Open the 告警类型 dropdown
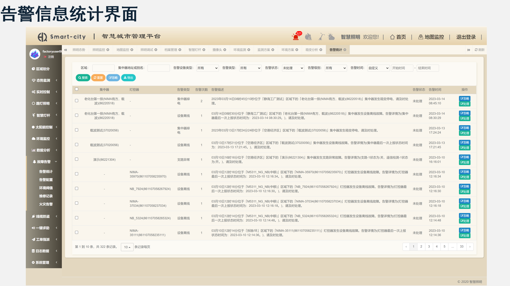This screenshot has height=286, width=510. (x=250, y=68)
